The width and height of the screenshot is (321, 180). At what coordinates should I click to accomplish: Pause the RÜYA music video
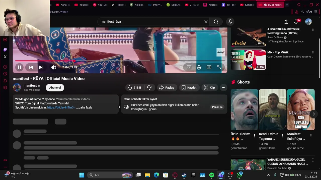click(x=19, y=67)
